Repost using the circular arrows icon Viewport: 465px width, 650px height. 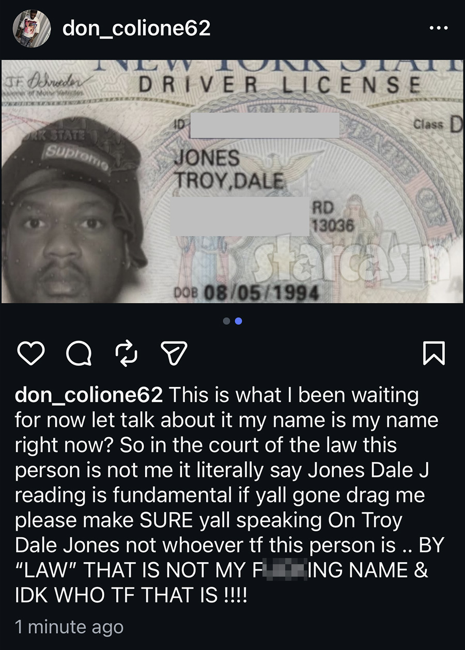(x=126, y=354)
